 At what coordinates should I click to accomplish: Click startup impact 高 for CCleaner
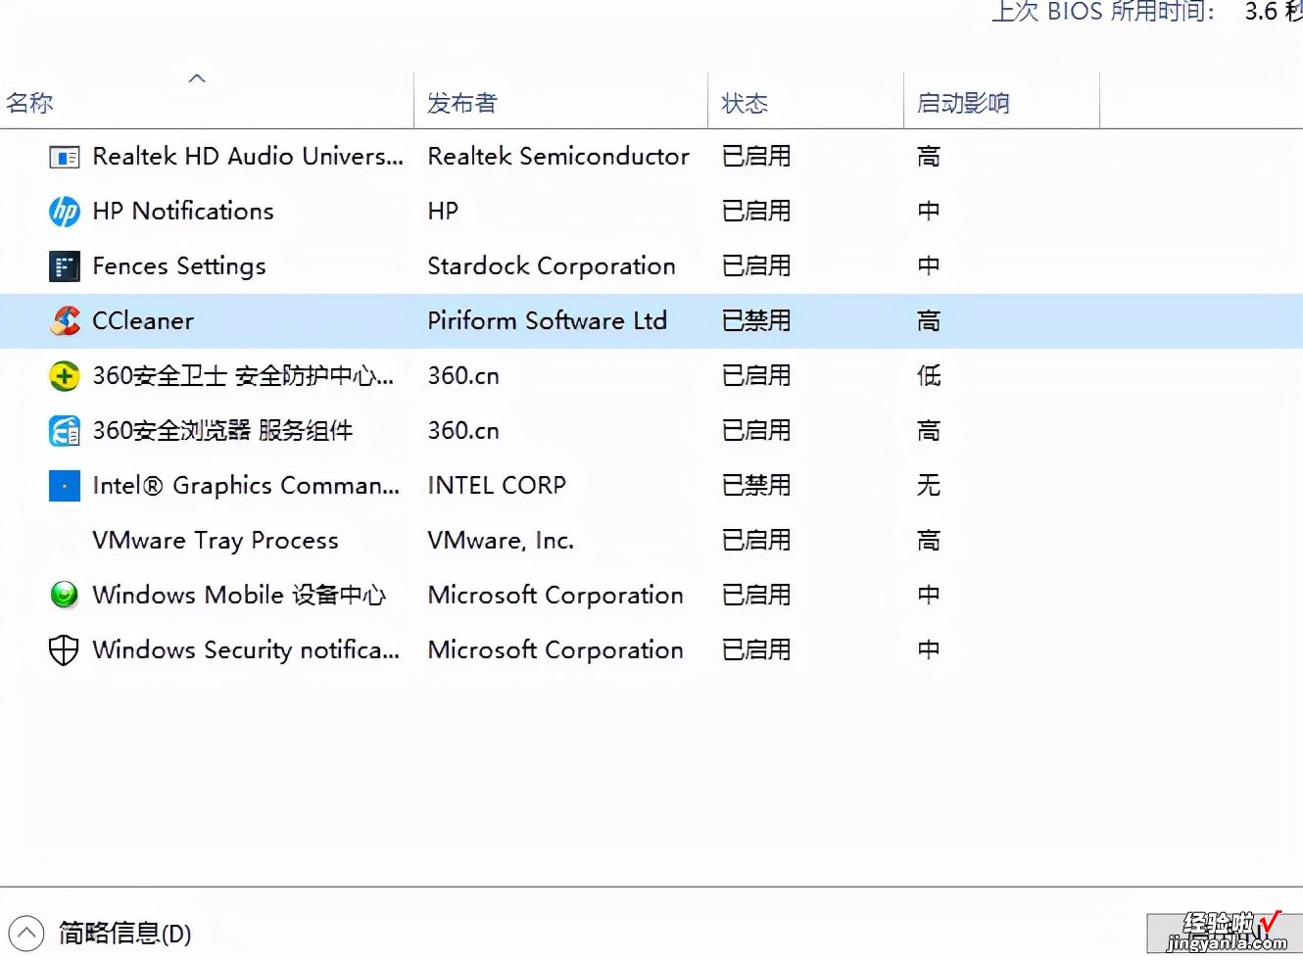(929, 321)
